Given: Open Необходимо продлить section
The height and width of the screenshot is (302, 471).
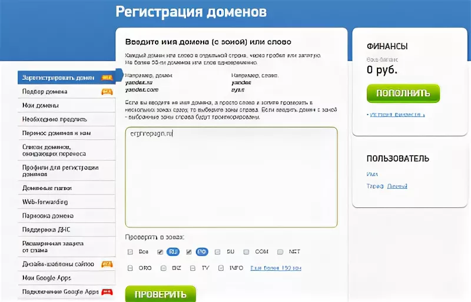Looking at the screenshot, I should point(67,119).
